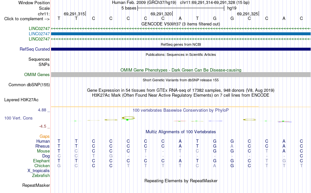Select the Human alignment row label
This screenshot has height=193, width=311.
[x=43, y=141]
